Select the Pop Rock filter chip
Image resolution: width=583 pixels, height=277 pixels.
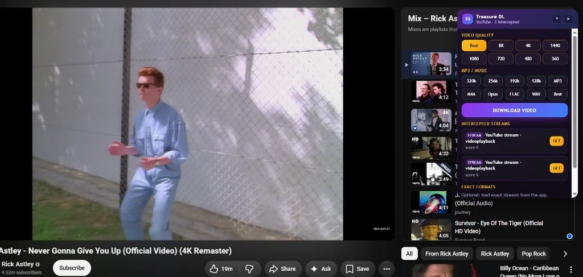533,254
